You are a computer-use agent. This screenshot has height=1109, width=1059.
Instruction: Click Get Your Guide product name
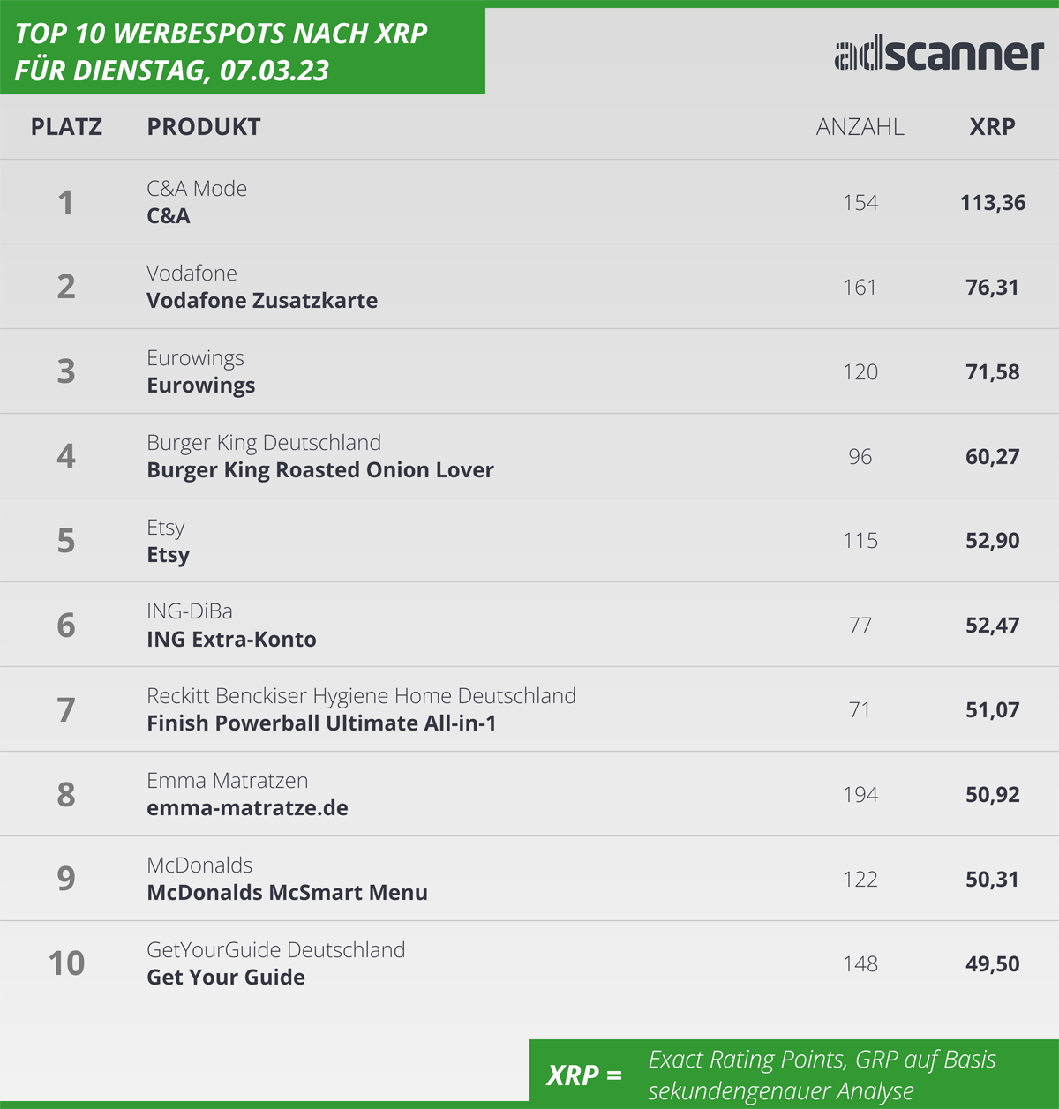tap(226, 978)
